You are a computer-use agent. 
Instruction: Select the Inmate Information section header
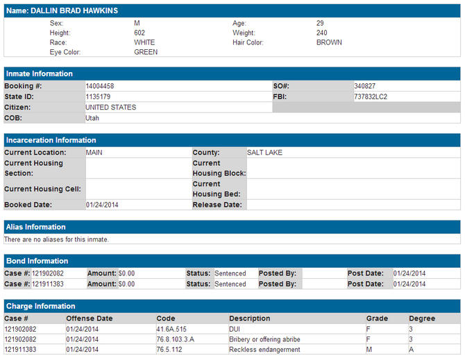pyautogui.click(x=232, y=74)
